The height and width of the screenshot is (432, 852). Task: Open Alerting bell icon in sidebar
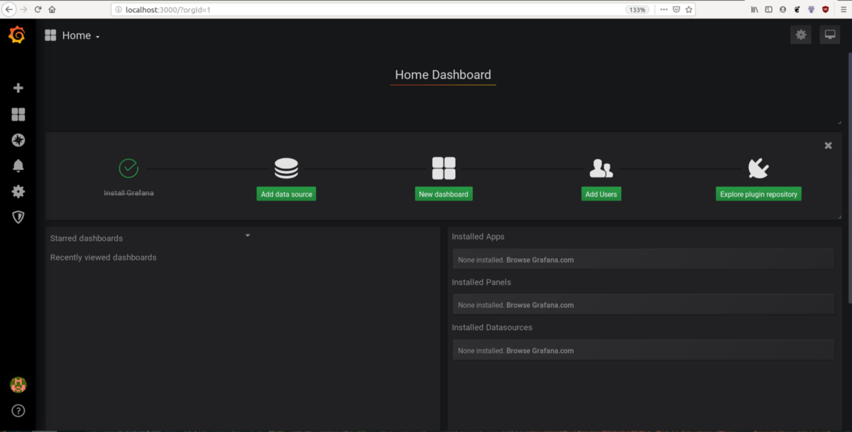(18, 166)
